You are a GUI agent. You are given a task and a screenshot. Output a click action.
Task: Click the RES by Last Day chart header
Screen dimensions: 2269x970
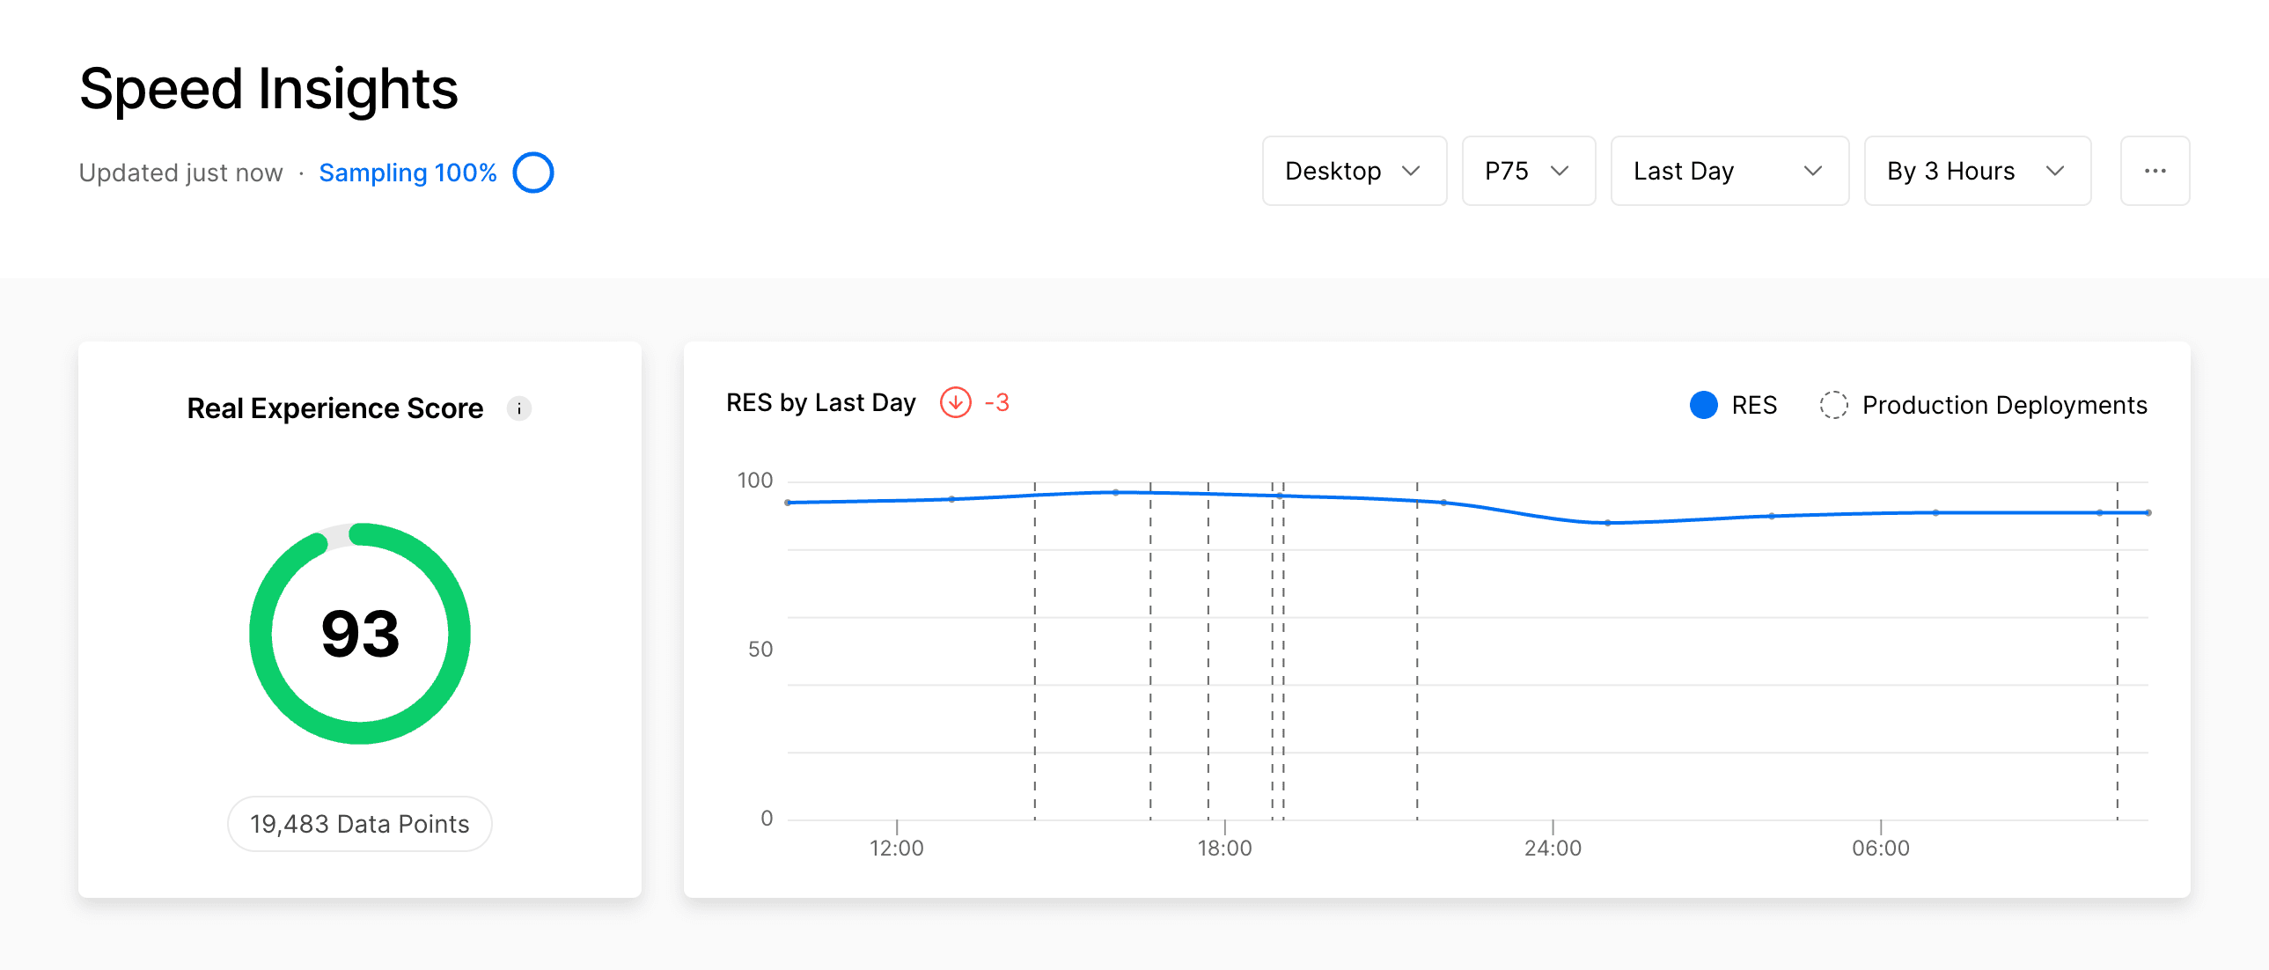[x=820, y=402]
